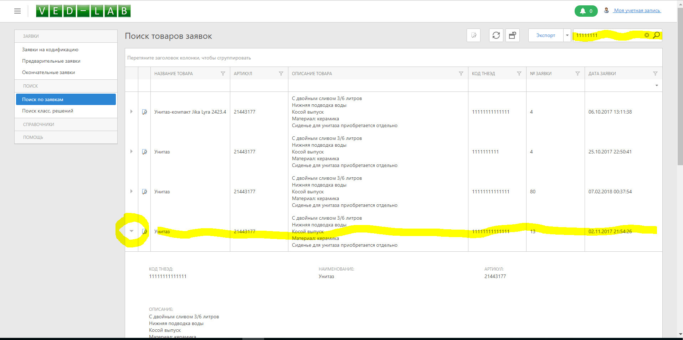This screenshot has height=340, width=683.
Task: Open the hamburger menu
Action: pos(17,11)
